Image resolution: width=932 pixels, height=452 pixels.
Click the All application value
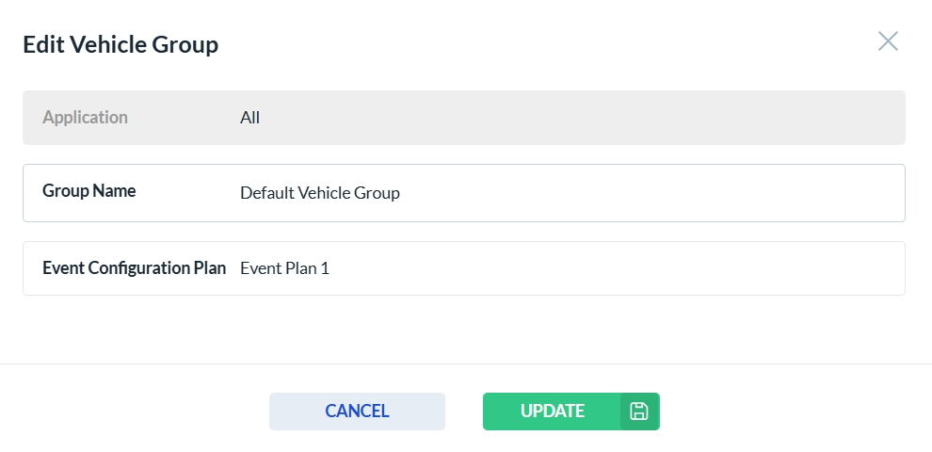(249, 118)
